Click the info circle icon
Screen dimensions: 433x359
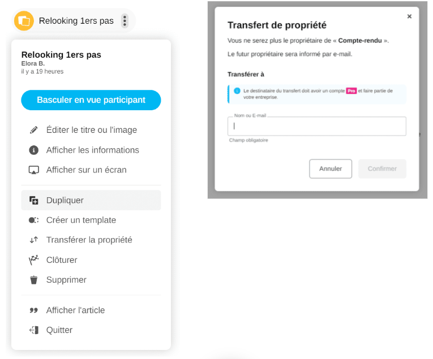point(34,150)
